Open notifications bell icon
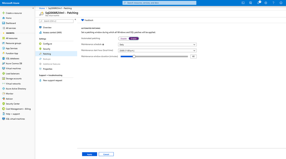The width and height of the screenshot is (286, 159). click(x=258, y=3)
